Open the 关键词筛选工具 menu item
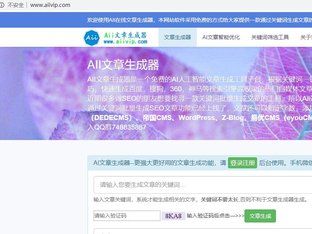The width and height of the screenshot is (312, 234). tap(270, 37)
